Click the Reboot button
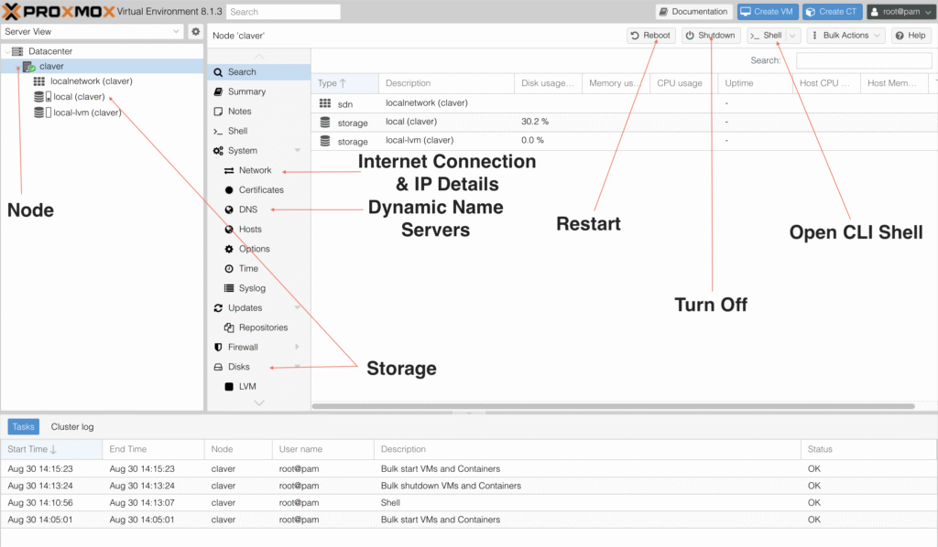 tap(651, 36)
